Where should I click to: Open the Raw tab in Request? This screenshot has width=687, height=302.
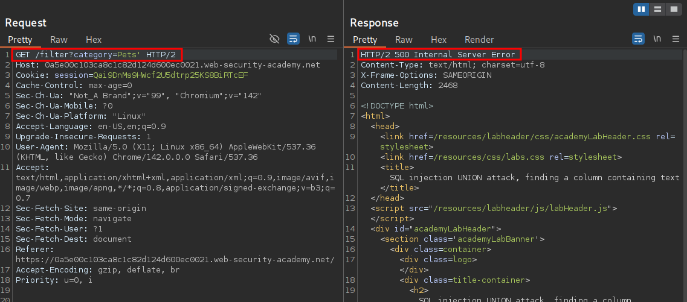[x=59, y=40]
